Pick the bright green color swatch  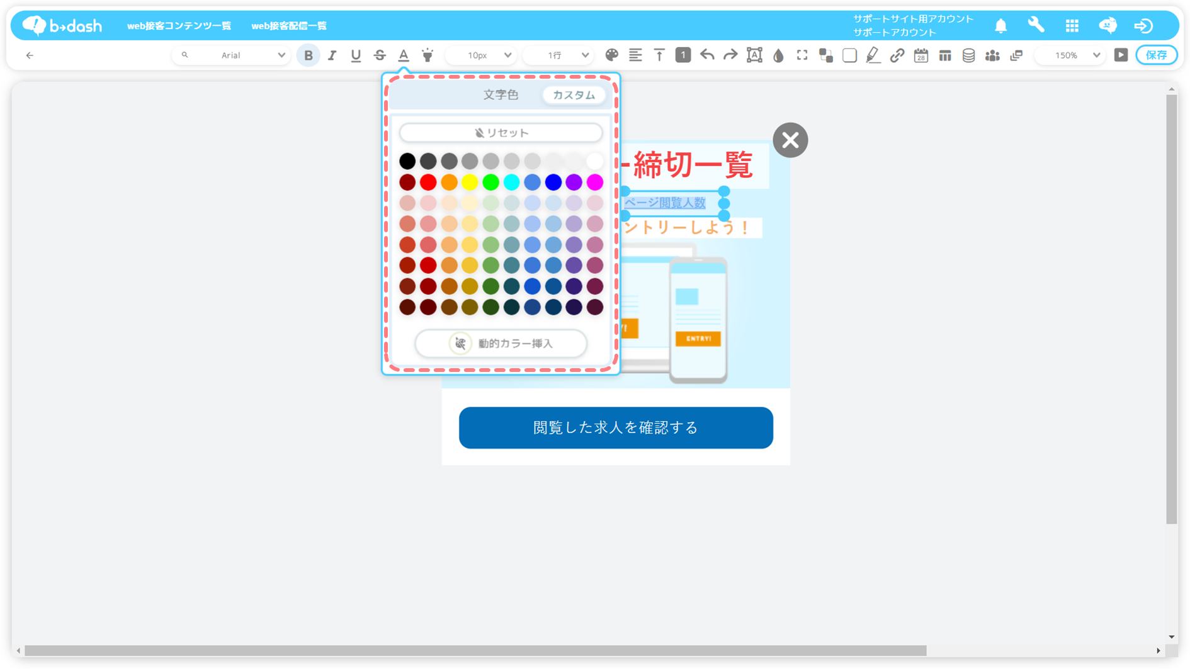490,183
